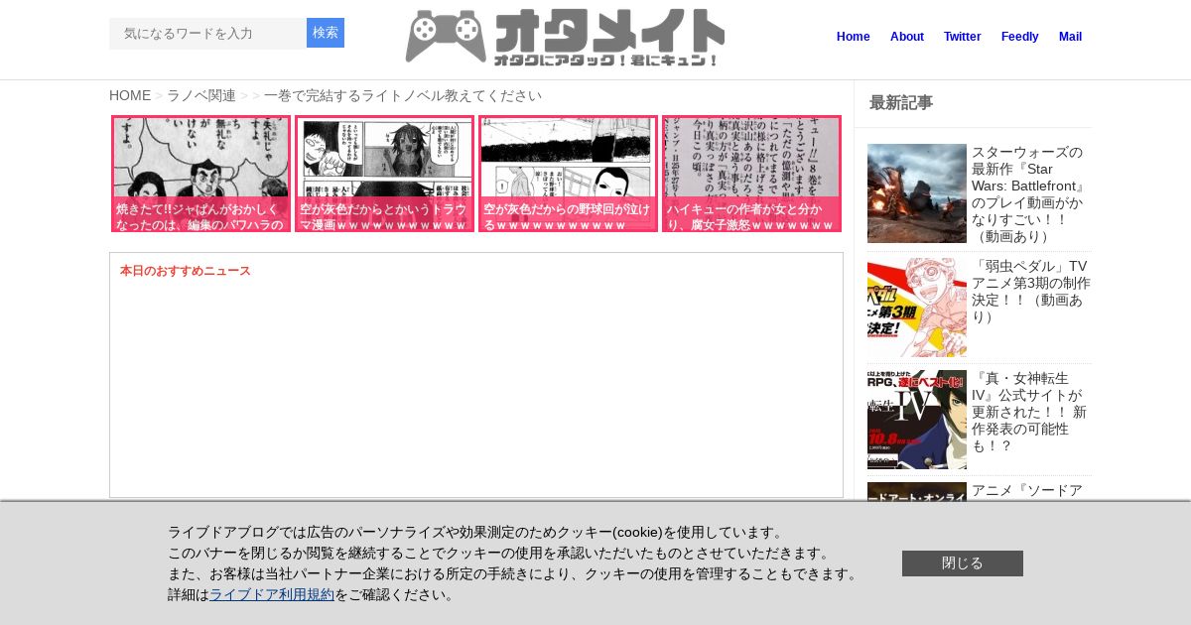Click the 本日のおすすめニュース heading
1191x625 pixels.
(186, 271)
